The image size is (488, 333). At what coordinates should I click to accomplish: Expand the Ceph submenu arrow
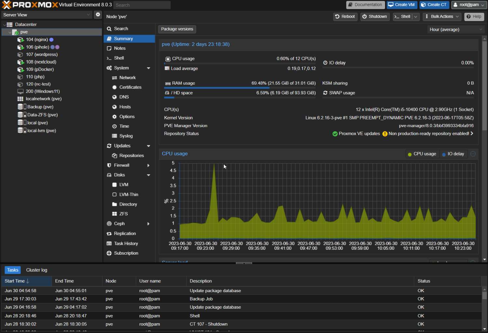point(148,224)
